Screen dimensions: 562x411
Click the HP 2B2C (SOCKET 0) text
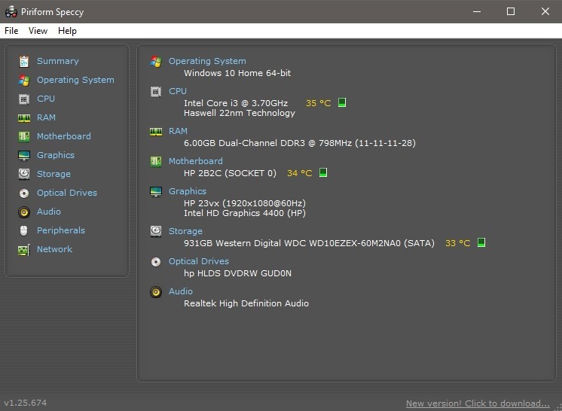pyautogui.click(x=230, y=173)
